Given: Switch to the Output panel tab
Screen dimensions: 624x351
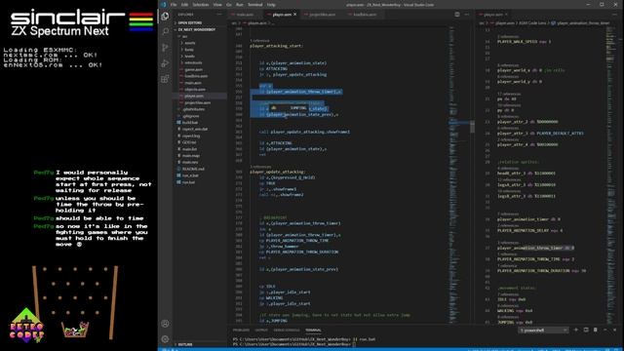Looking at the screenshot, I should click(x=261, y=330).
